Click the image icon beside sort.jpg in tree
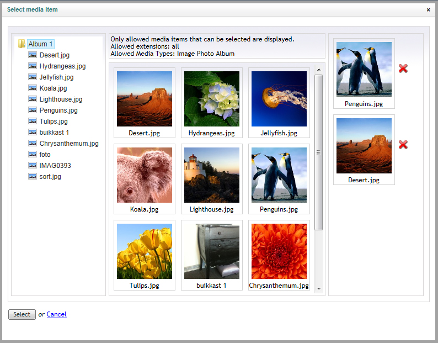 pyautogui.click(x=33, y=176)
